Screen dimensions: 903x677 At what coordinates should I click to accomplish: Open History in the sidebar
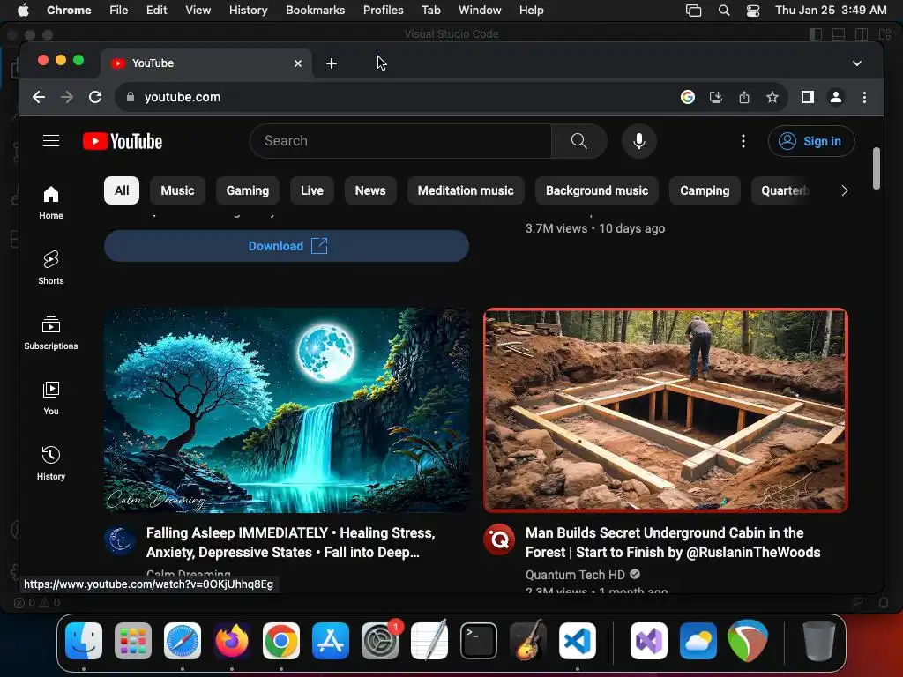click(x=51, y=464)
